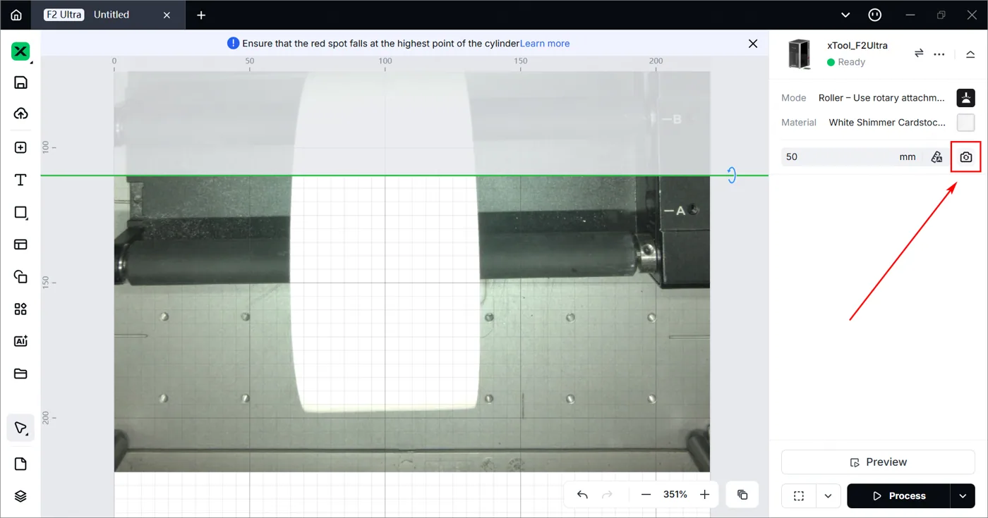
Task: Click the green rotary reference line
Action: coord(404,175)
